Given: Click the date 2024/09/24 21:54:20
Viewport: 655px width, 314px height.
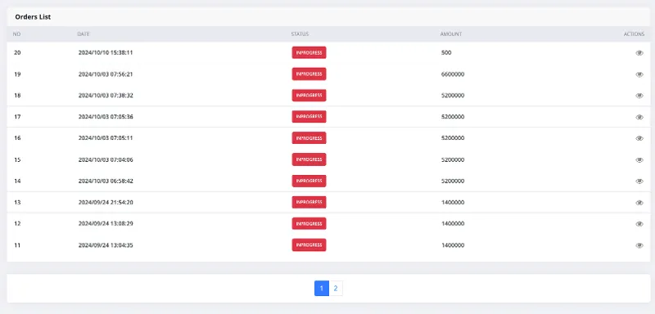Looking at the screenshot, I should pyautogui.click(x=106, y=202).
